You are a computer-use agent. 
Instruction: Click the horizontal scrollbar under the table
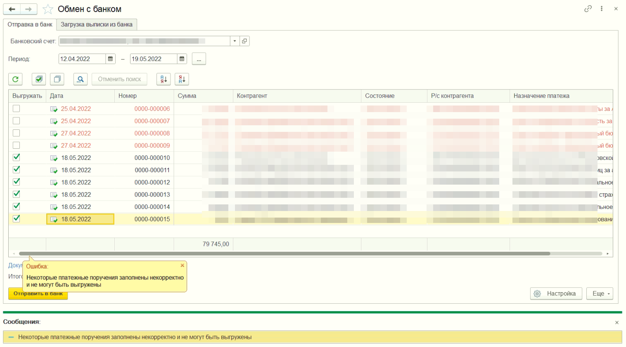point(284,253)
